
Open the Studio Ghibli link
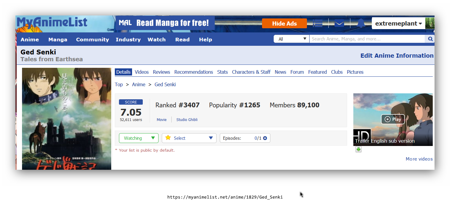click(x=187, y=120)
